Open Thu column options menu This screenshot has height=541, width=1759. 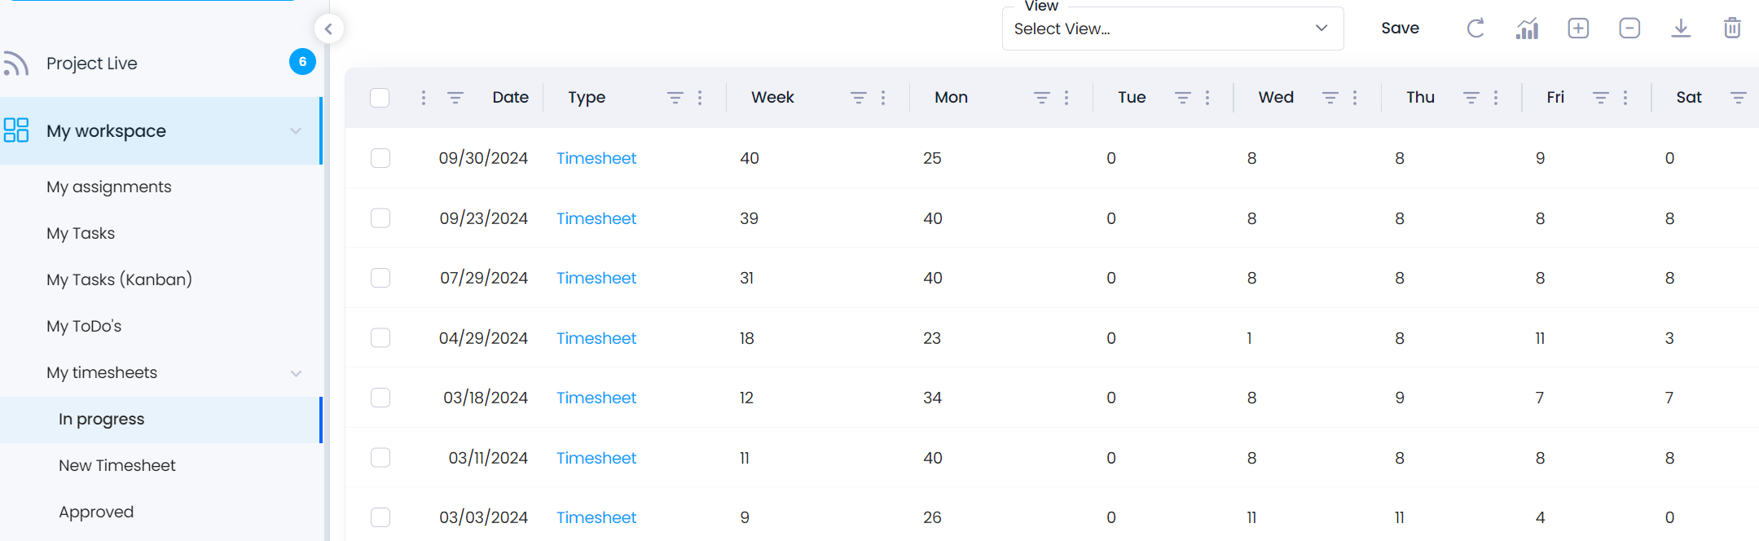(x=1496, y=98)
